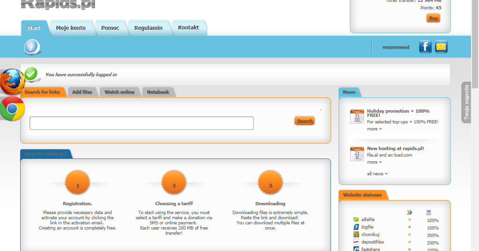Click the calculator column icon in statuses
The height and width of the screenshot is (251, 479).
click(428, 212)
